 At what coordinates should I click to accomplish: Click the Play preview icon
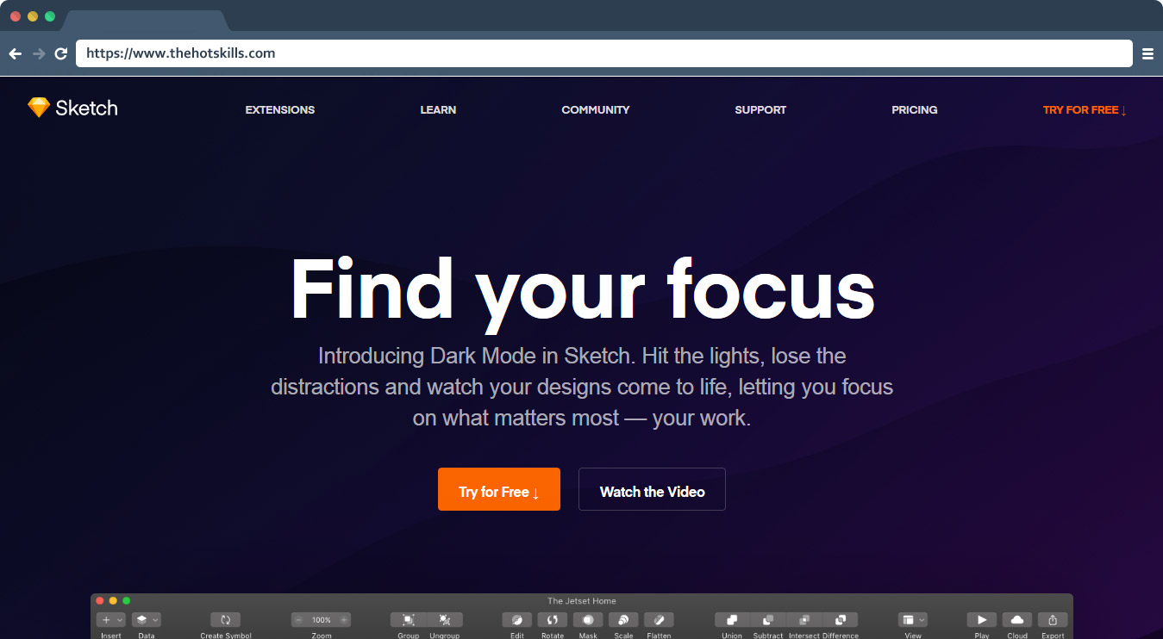[982, 620]
